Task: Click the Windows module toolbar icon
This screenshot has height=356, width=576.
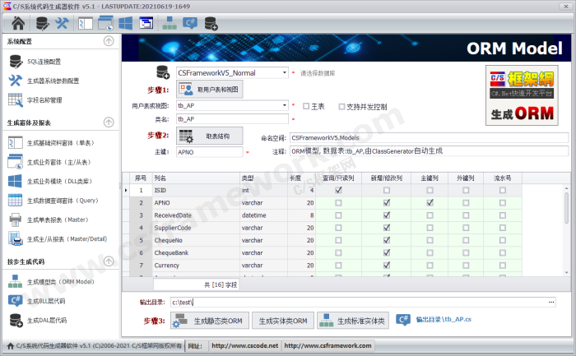Action: (x=126, y=24)
